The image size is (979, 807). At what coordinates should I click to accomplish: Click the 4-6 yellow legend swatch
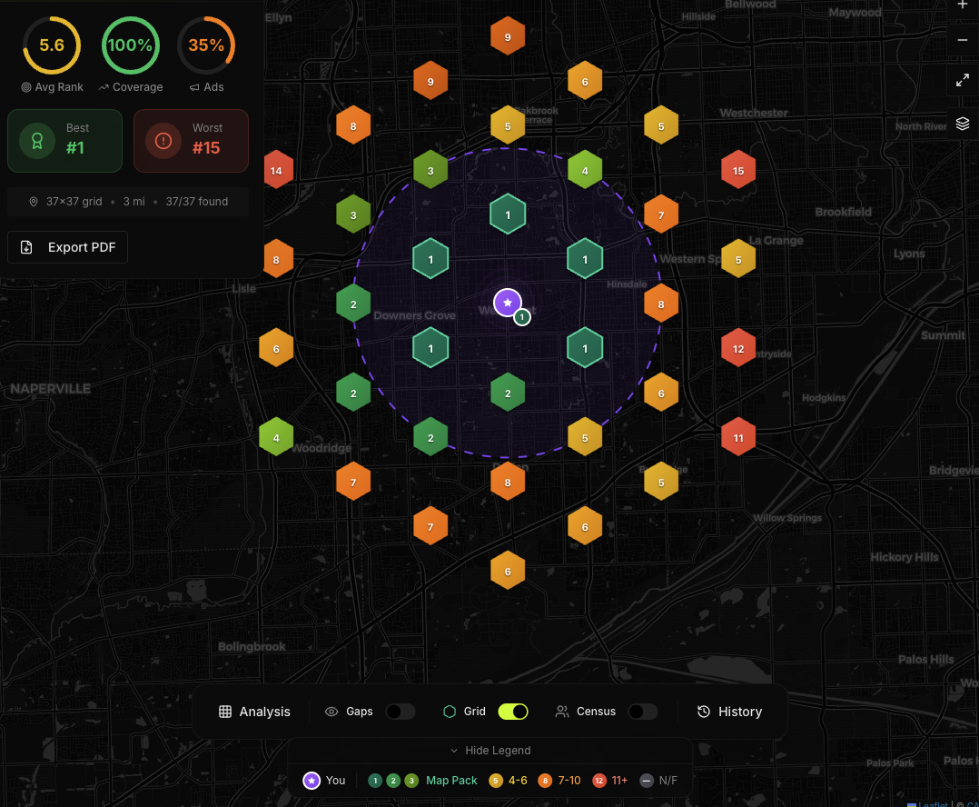tap(496, 780)
